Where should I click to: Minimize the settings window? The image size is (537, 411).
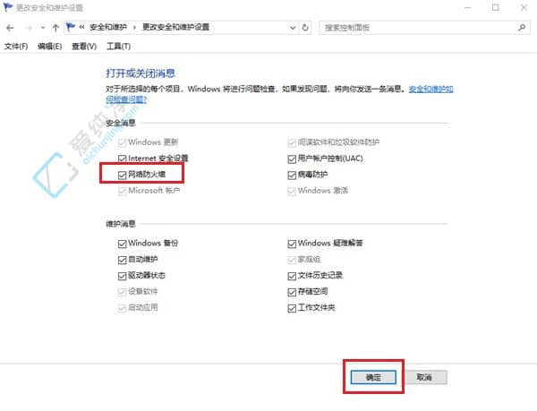point(467,7)
